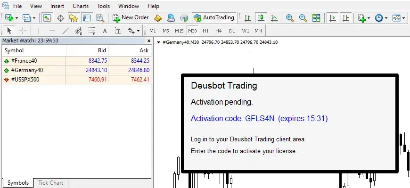Zoom out on the chart
The image size is (410, 188).
pos(303,18)
